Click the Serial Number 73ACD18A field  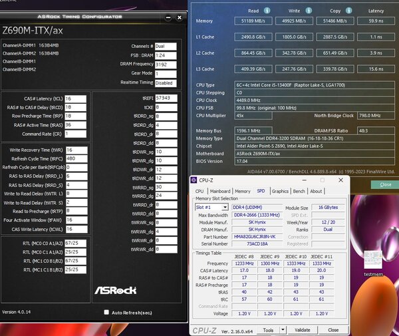[x=257, y=244]
